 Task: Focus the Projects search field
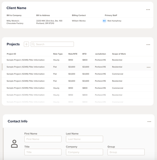(52, 44)
